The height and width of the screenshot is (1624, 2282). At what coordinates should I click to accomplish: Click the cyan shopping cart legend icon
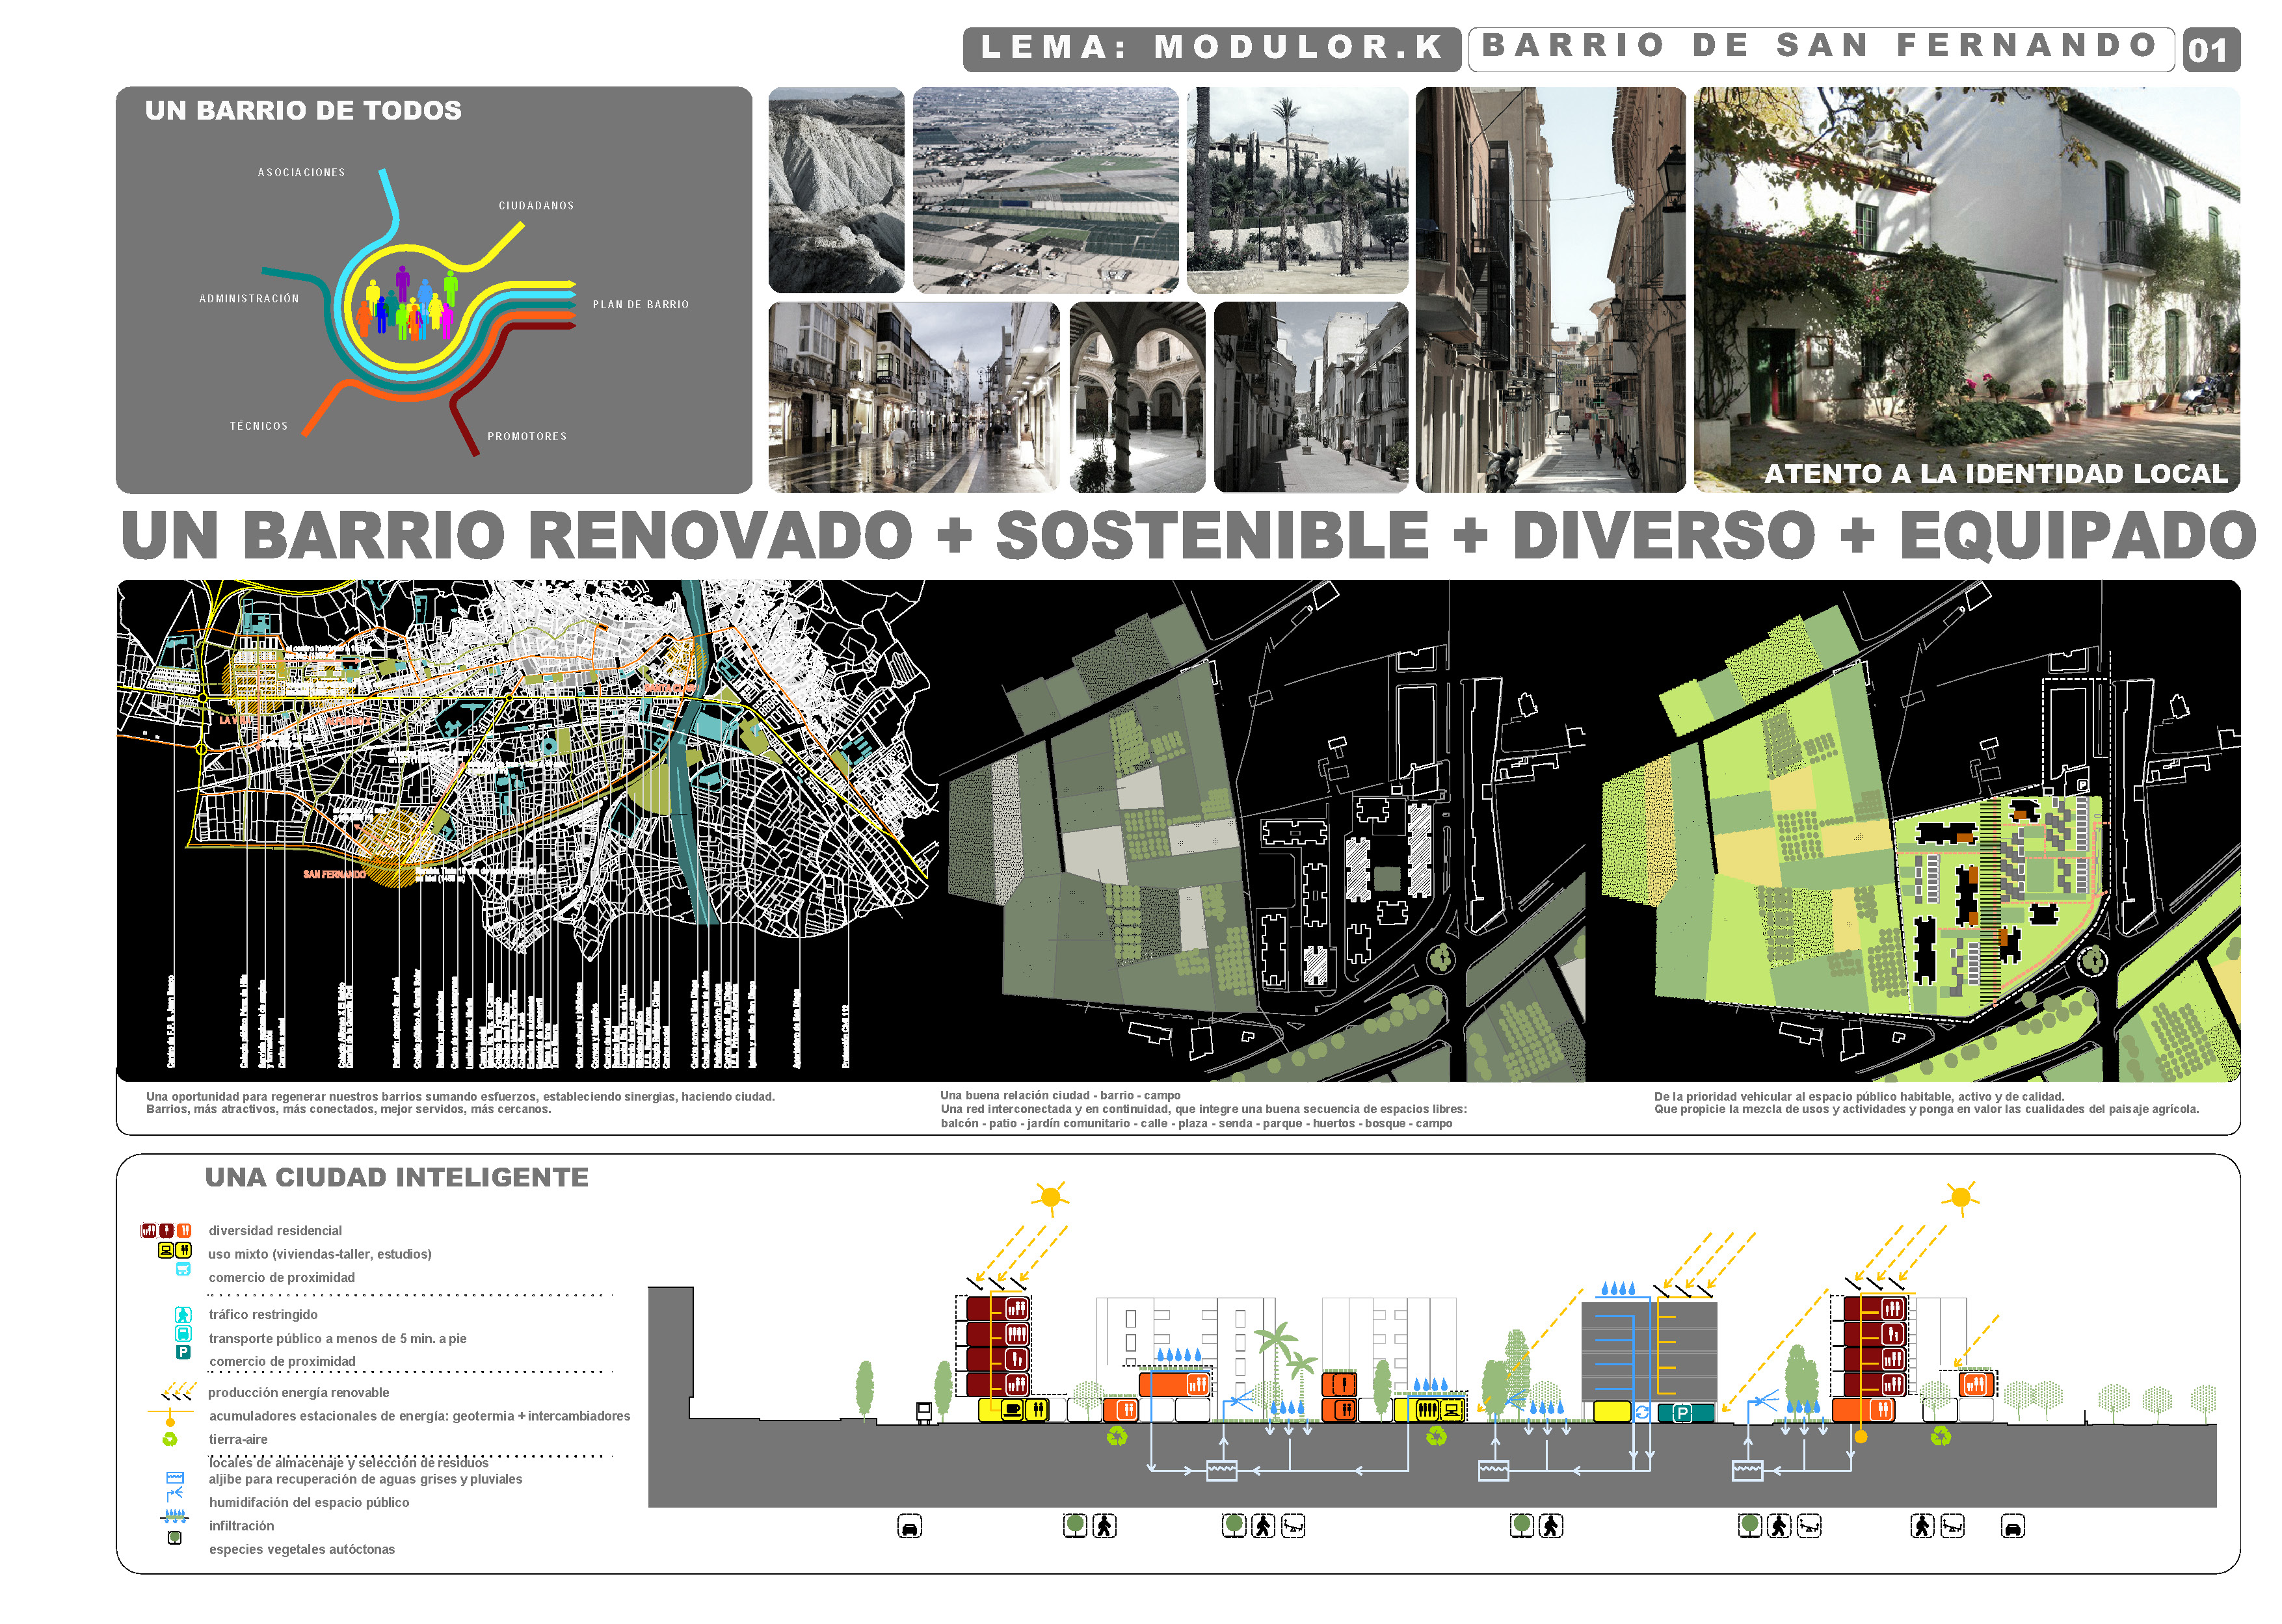click(183, 1269)
